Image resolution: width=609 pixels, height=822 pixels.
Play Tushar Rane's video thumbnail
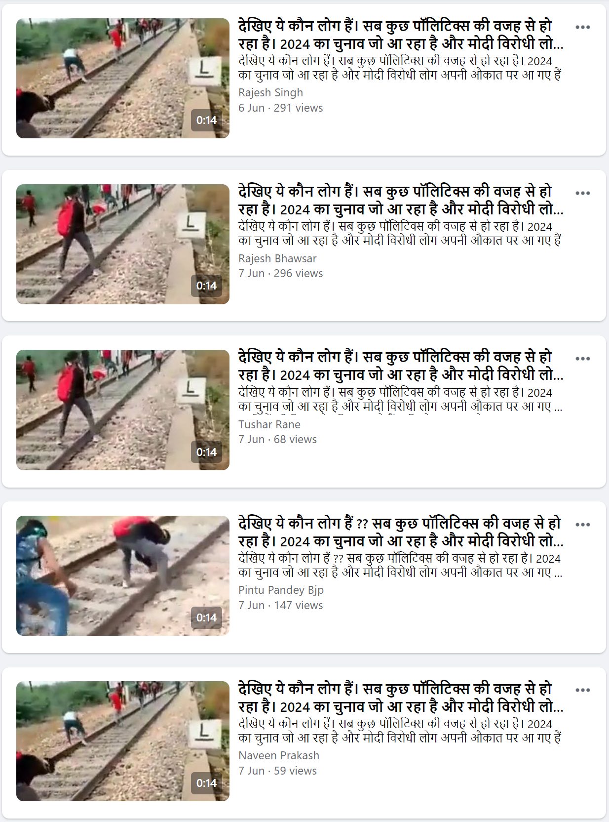123,410
